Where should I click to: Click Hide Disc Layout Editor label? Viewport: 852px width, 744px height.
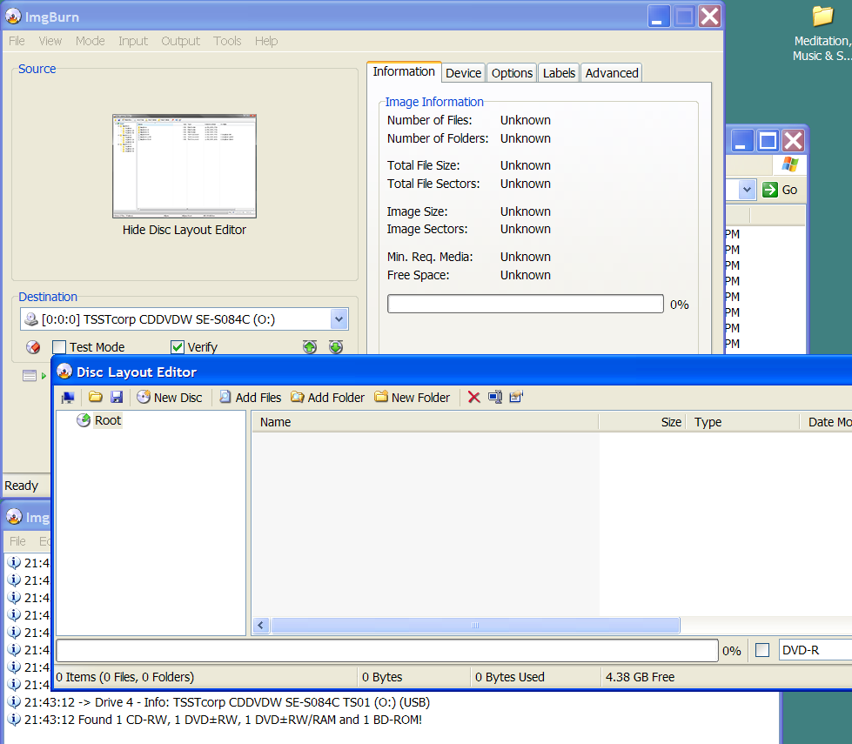[184, 230]
